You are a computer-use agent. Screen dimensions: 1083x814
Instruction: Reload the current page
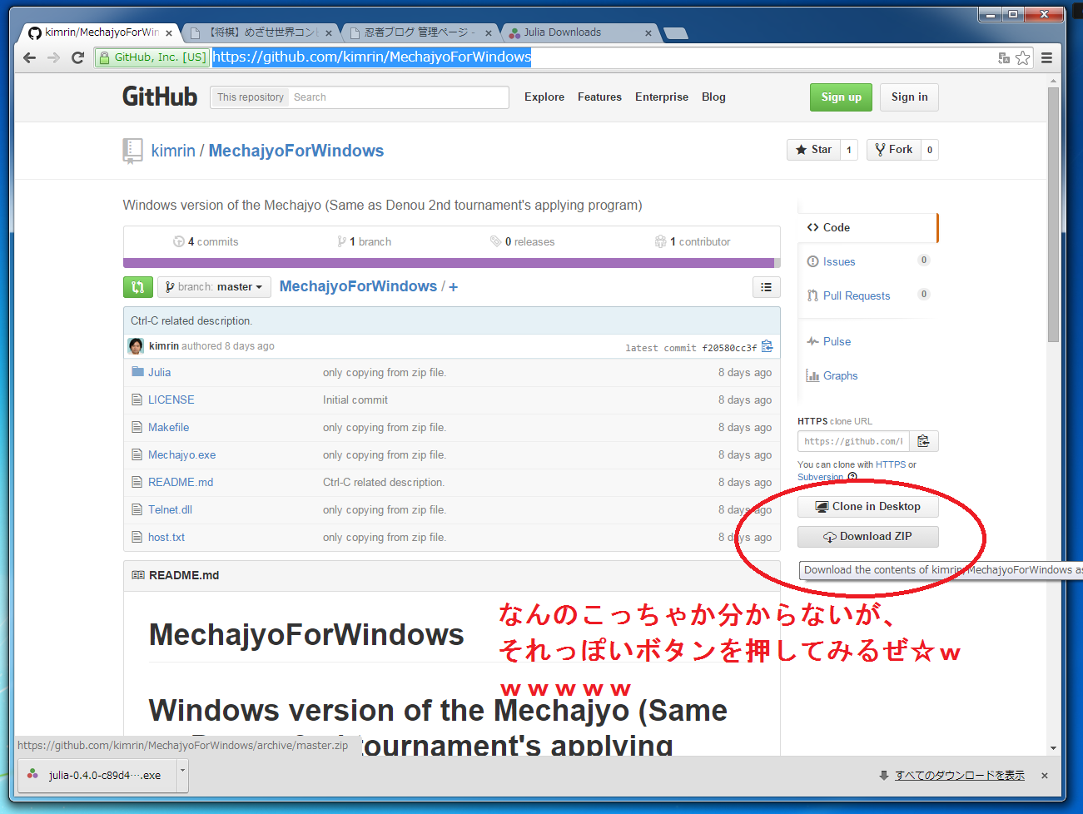[x=78, y=57]
